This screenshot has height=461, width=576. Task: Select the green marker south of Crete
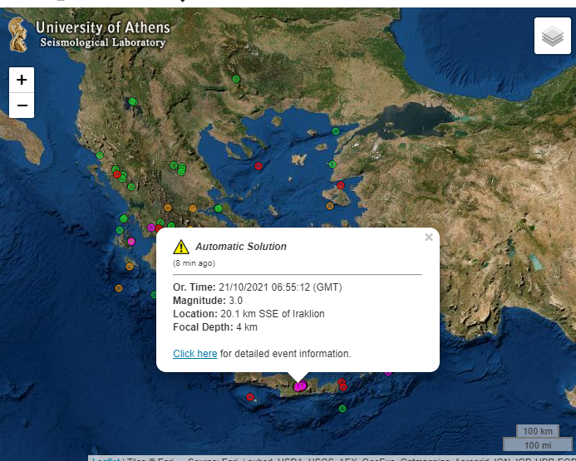tap(342, 409)
